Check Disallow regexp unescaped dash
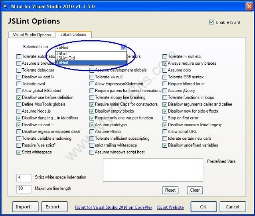255x216 pixels. point(19,132)
